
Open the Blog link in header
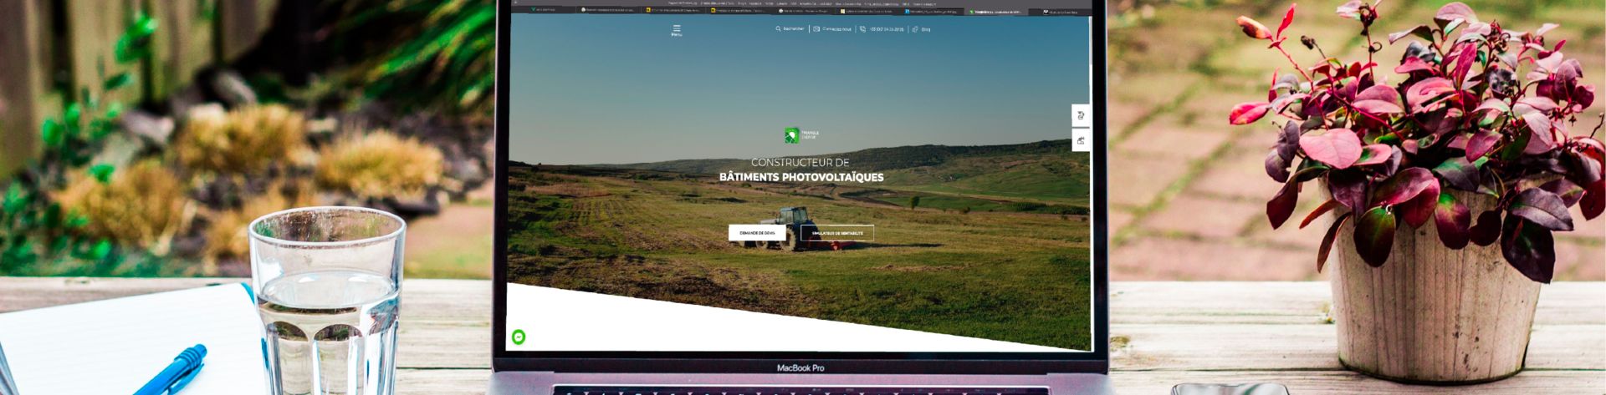point(926,29)
